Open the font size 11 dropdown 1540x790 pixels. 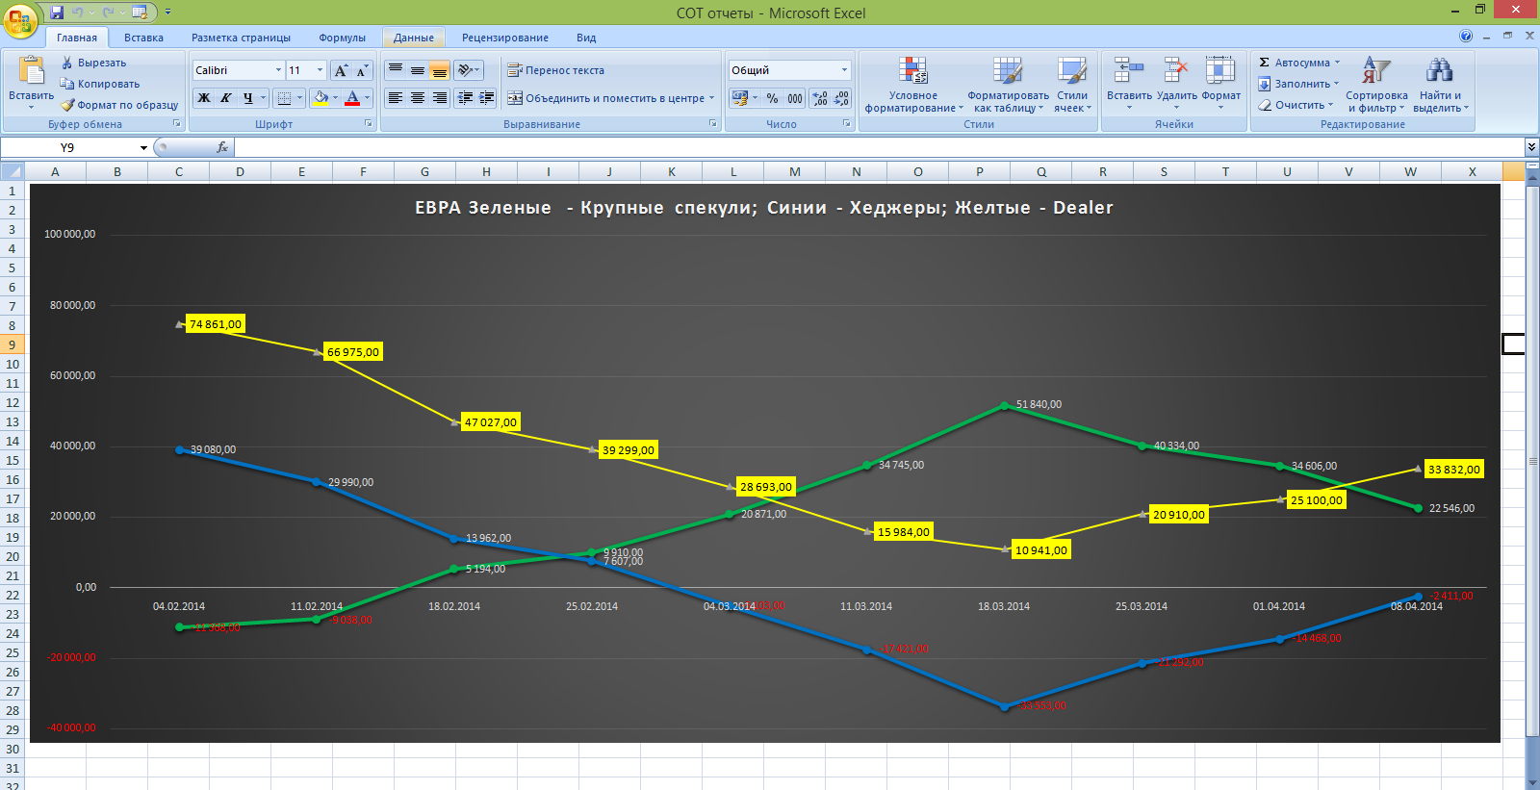[321, 70]
